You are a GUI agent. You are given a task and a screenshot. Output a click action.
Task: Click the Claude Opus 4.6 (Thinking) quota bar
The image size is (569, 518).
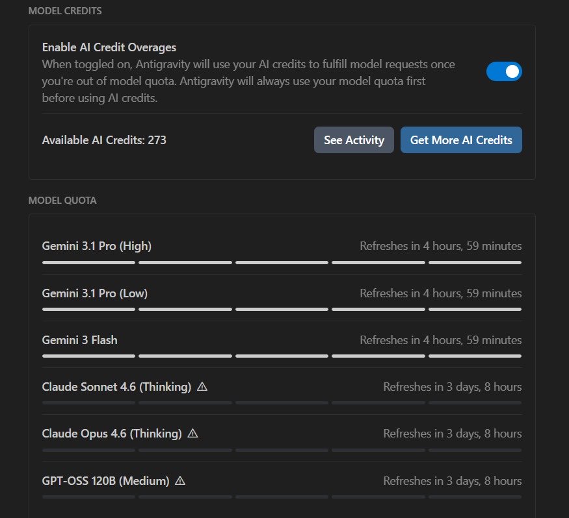click(282, 450)
